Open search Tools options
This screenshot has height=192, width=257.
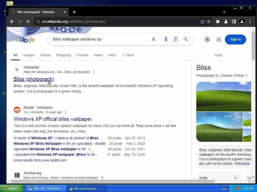[x=218, y=55]
